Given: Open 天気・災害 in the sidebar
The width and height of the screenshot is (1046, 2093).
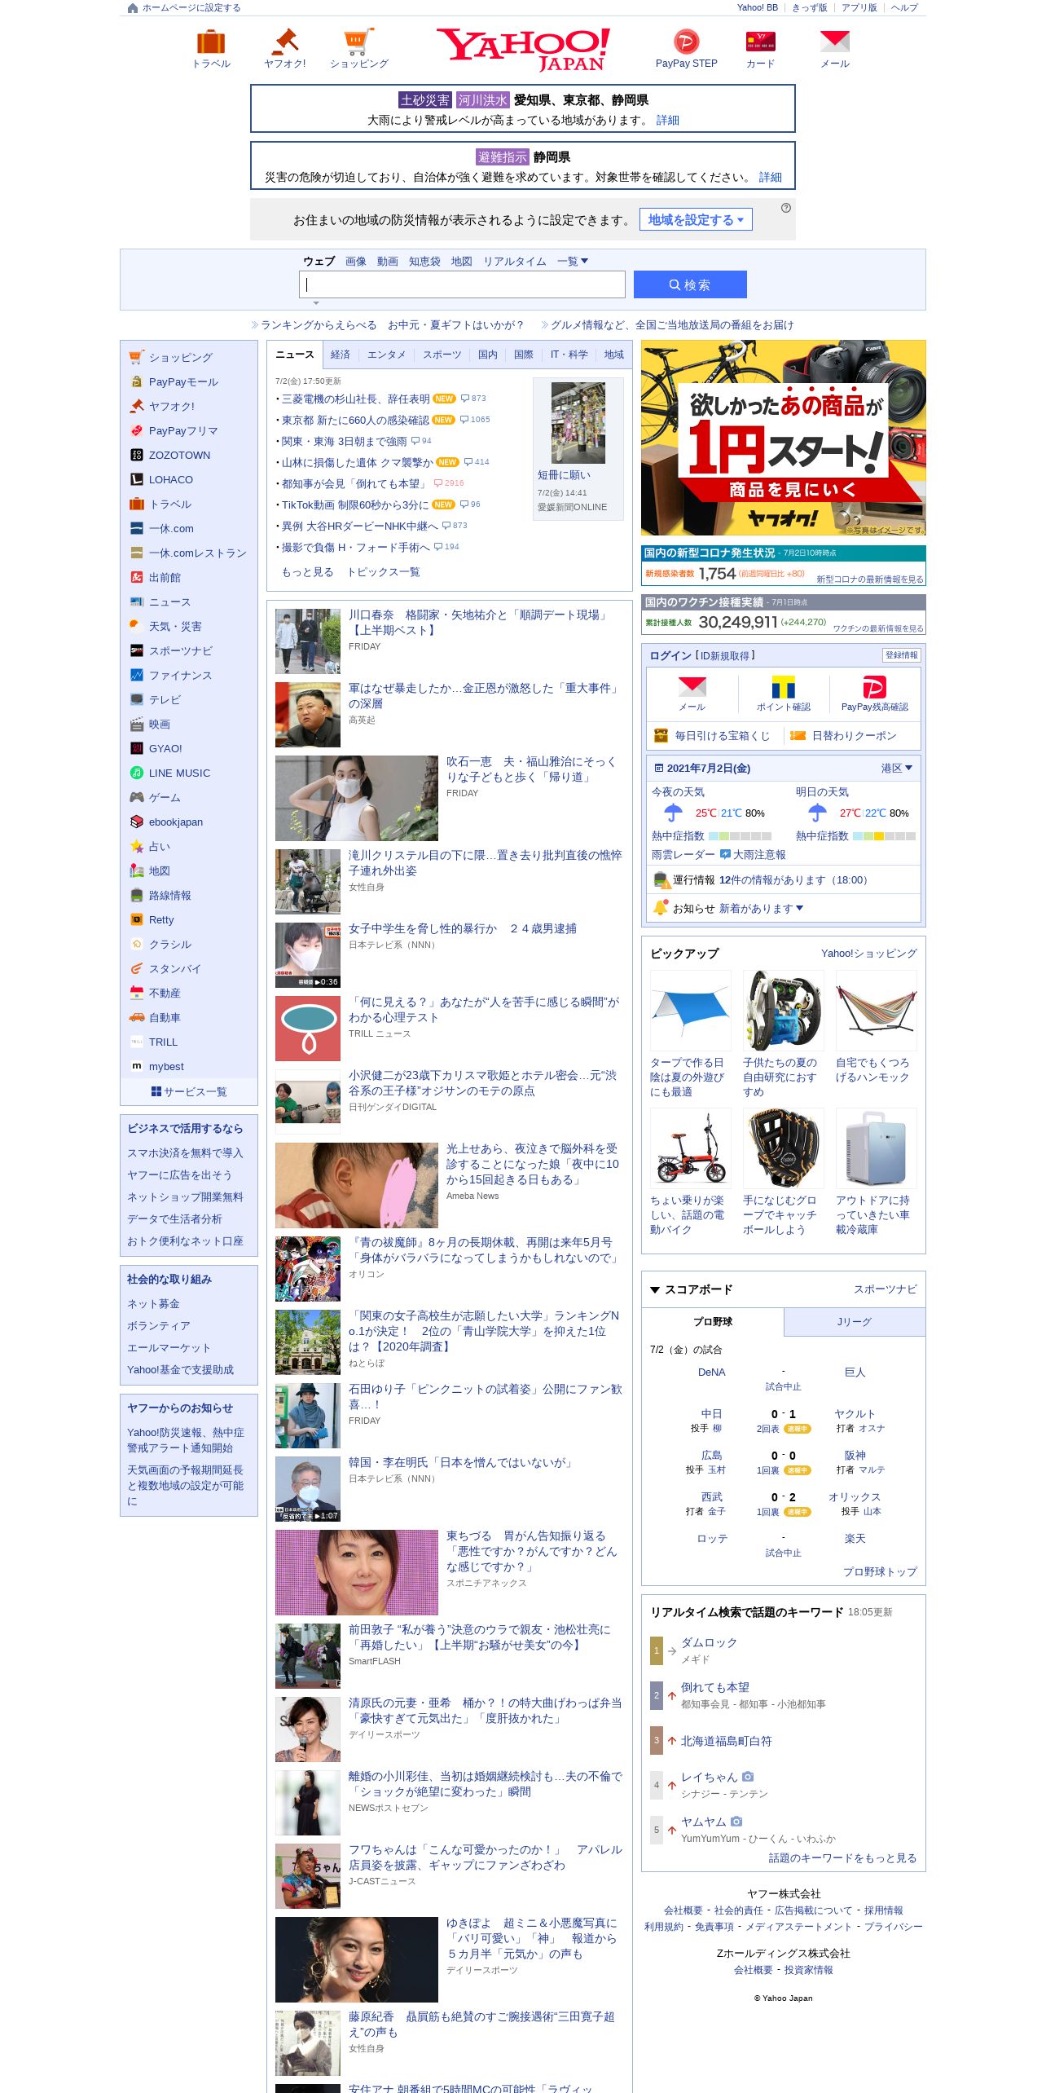Looking at the screenshot, I should tap(175, 626).
